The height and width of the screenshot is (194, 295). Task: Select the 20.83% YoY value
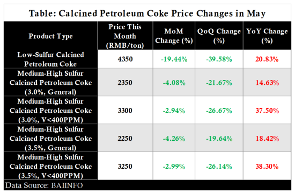[x=267, y=59]
